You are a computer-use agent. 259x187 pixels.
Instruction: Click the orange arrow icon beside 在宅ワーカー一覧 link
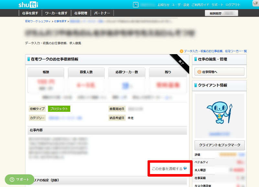pos(182,51)
